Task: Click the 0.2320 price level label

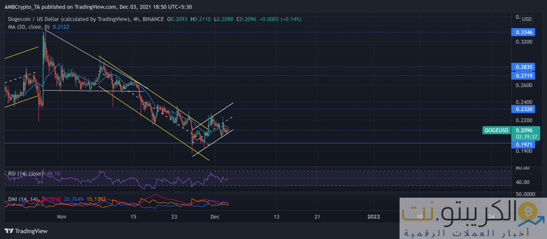Action: tap(523, 109)
